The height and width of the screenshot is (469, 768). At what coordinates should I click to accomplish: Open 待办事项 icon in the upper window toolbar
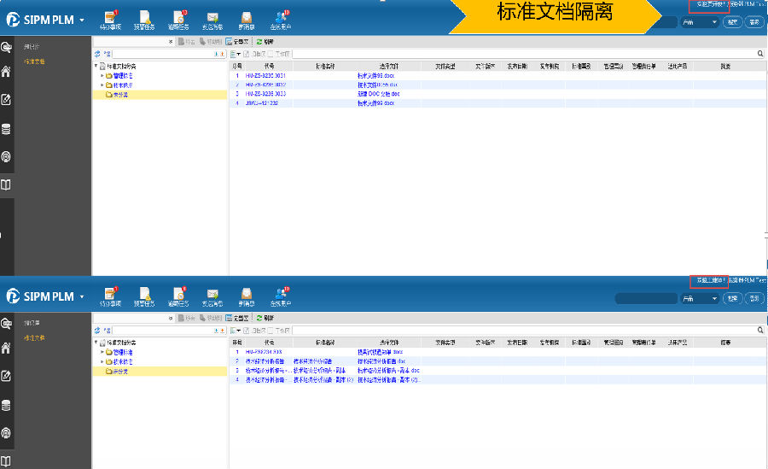(109, 17)
